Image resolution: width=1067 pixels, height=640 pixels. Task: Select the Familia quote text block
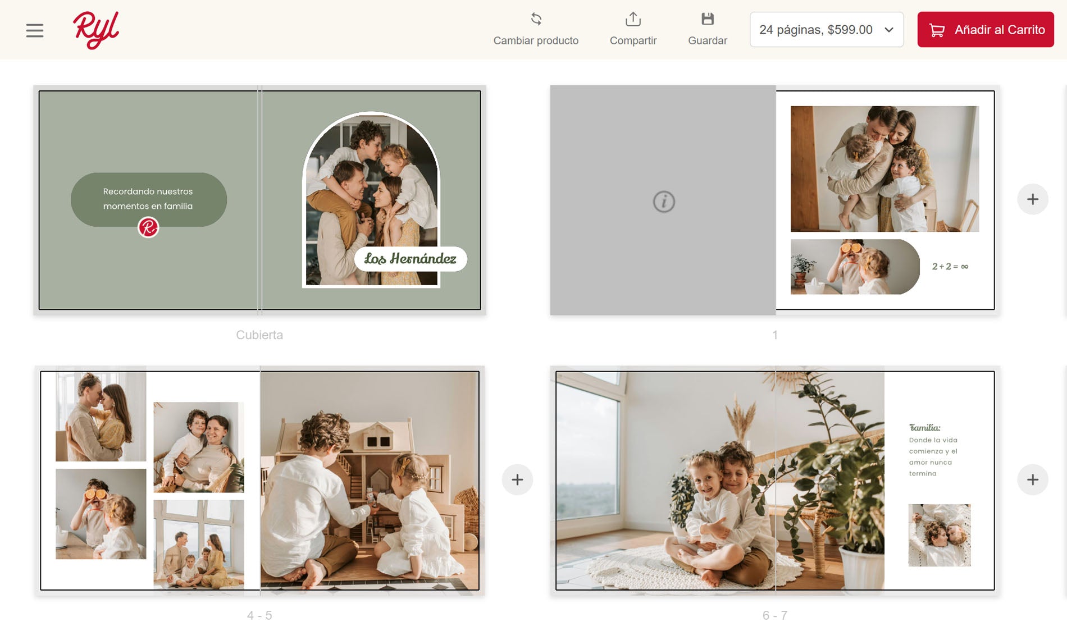click(x=933, y=450)
